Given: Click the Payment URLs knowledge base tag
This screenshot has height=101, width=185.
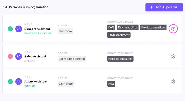Looking at the screenshot, I should click(128, 27).
